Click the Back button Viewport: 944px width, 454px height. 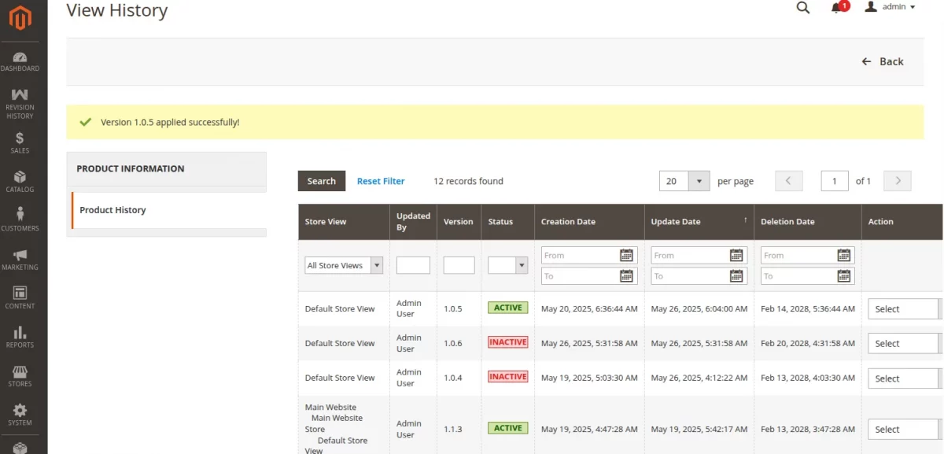click(x=883, y=61)
